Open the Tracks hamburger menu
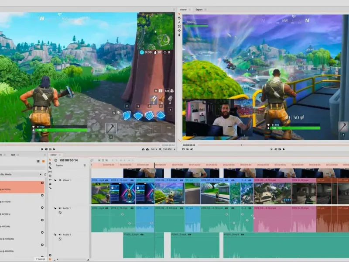The height and width of the screenshot is (262, 349). (85, 165)
